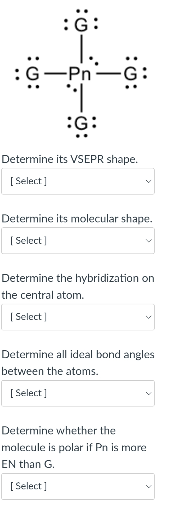
Task: Open the polarity dropdown
Action: [x=78, y=486]
